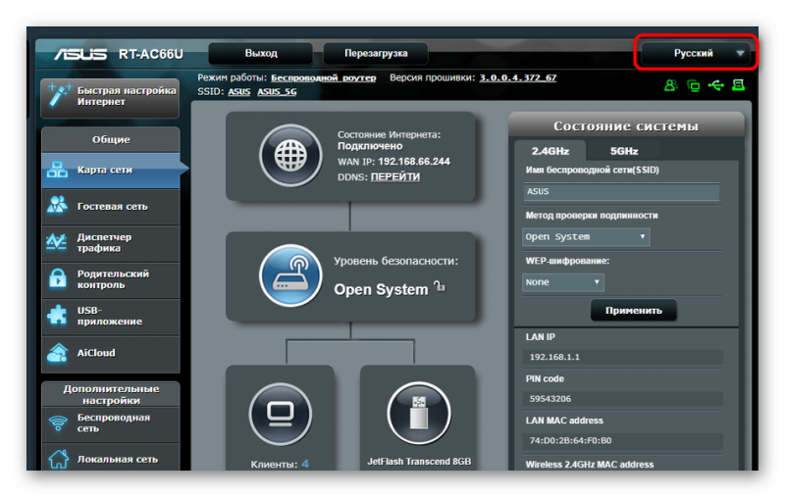Screen dimensions: 785x497
Task: Click the RT-AC66U model name
Action: tap(151, 54)
